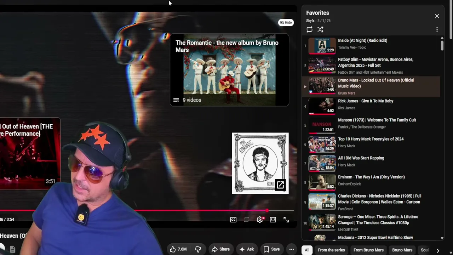The width and height of the screenshot is (453, 255).
Task: Enter full screen video mode
Action: point(286,220)
